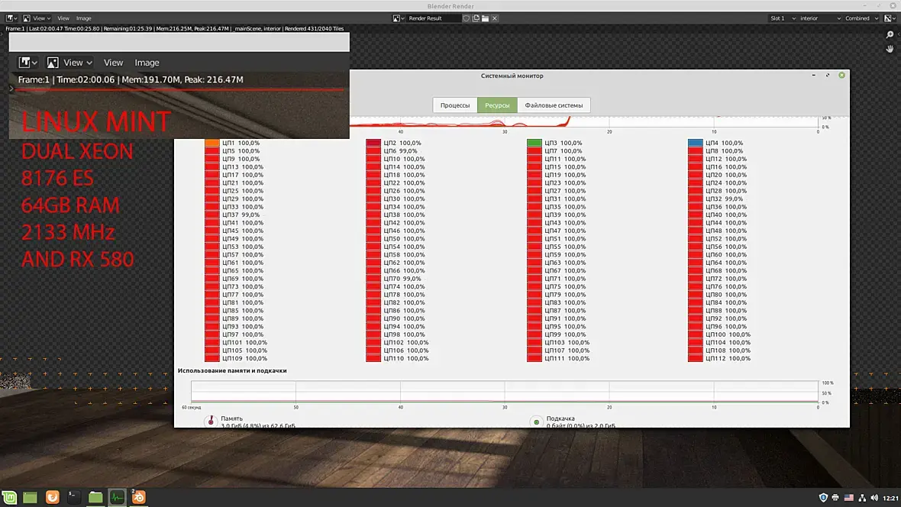Click the green color swatch for ЦП3
Screen dimensions: 901x507
(534, 143)
